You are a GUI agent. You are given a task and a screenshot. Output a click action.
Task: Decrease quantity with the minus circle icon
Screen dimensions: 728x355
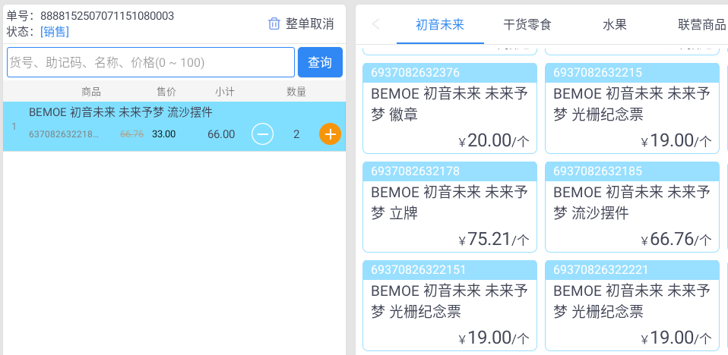pos(263,134)
